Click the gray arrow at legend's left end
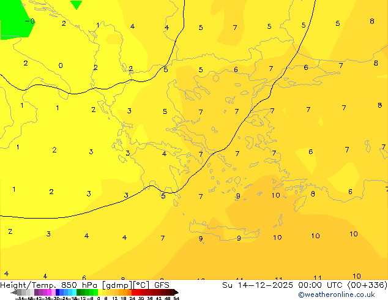388x300 pixels. 14,292
